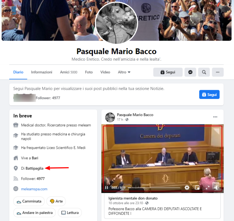Open the Bari city link
This screenshot has height=221, width=234.
coord(35,158)
